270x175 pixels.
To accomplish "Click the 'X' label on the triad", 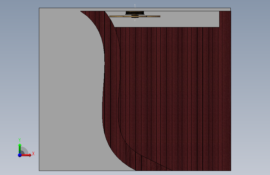I will coord(33,154).
